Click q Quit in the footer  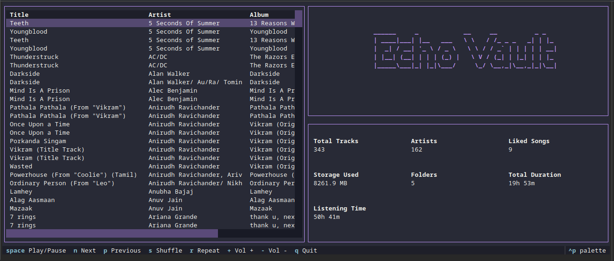point(306,251)
